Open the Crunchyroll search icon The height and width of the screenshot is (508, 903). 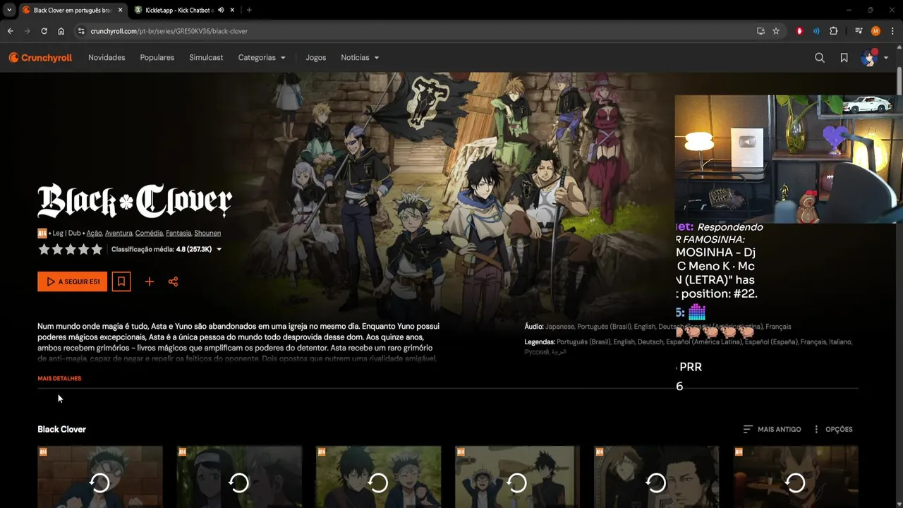(820, 58)
